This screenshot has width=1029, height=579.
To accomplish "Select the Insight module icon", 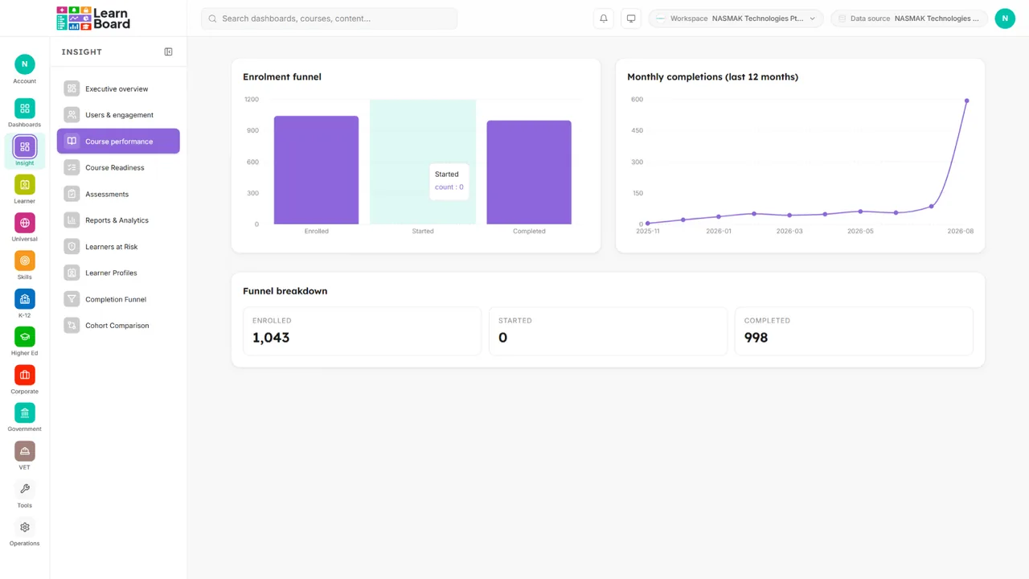I will point(24,146).
